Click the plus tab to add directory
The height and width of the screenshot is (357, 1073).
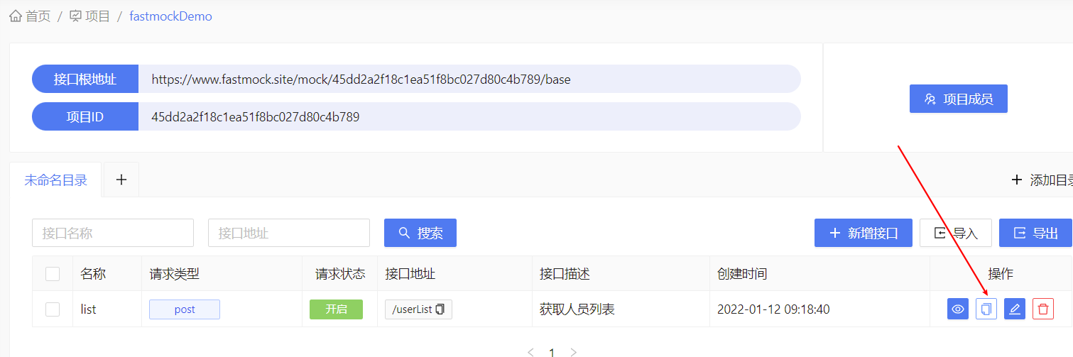[x=121, y=180]
